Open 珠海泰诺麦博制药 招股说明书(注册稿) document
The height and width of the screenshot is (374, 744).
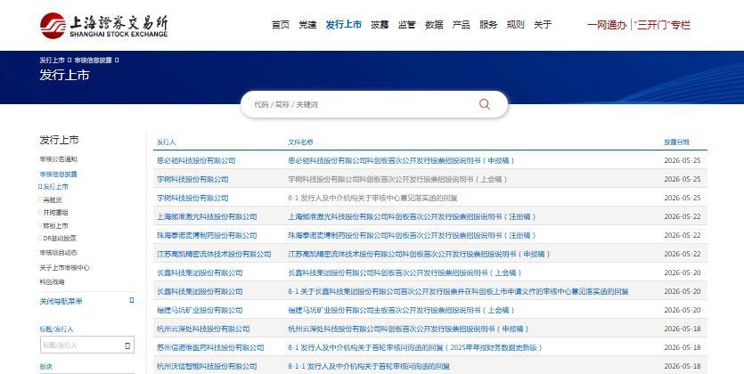(412, 236)
